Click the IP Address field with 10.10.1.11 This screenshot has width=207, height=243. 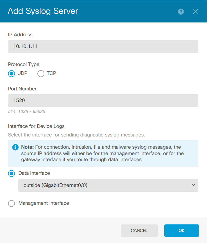[103, 46]
